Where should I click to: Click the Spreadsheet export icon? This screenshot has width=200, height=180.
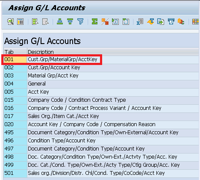[x=140, y=22]
